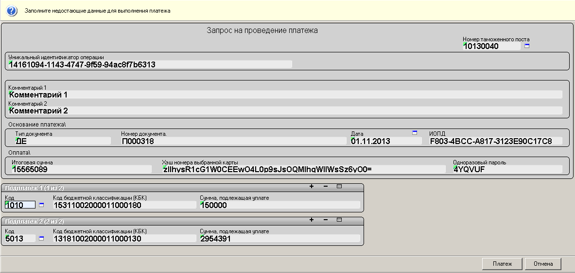The height and width of the screenshot is (273, 575).
Task: Open the table view icon in Подплатеж 1
Action: click(339, 186)
